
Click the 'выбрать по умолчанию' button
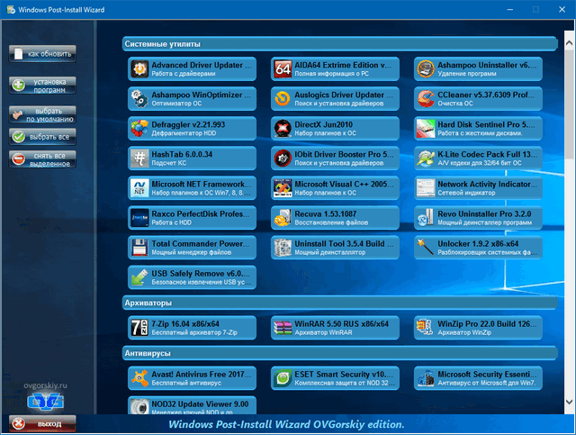click(42, 114)
